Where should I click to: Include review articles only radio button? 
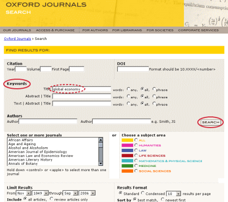(51, 199)
